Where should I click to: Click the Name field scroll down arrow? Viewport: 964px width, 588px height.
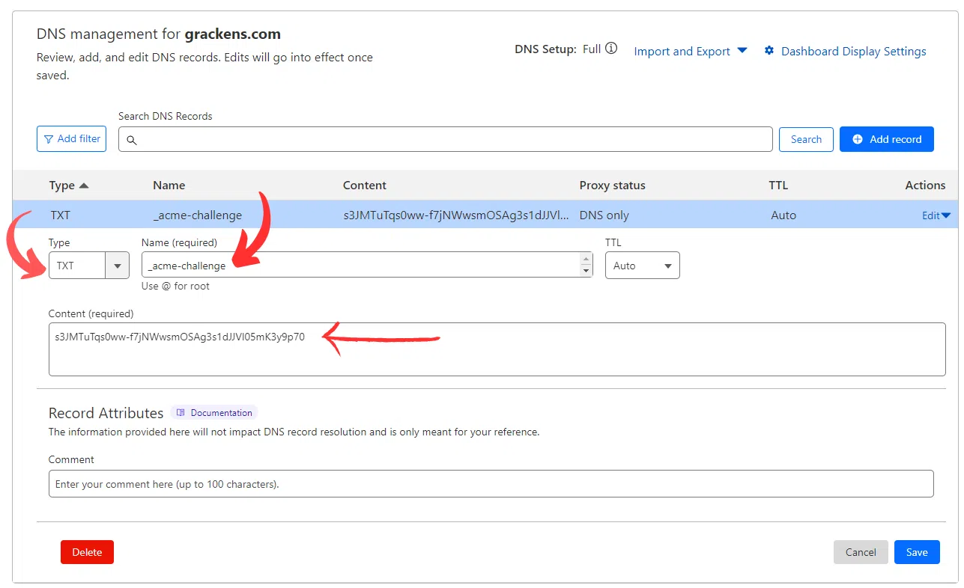586,271
